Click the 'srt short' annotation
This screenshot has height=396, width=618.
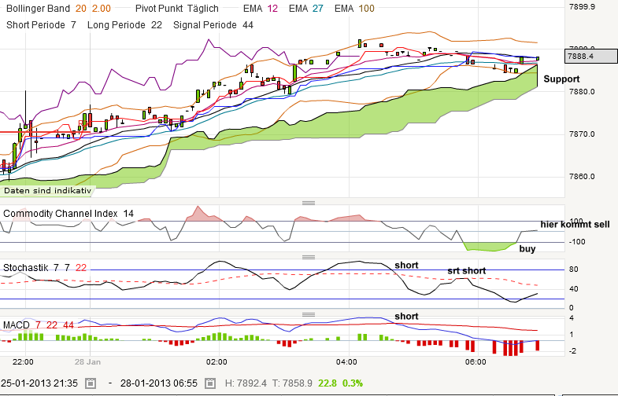(x=466, y=270)
